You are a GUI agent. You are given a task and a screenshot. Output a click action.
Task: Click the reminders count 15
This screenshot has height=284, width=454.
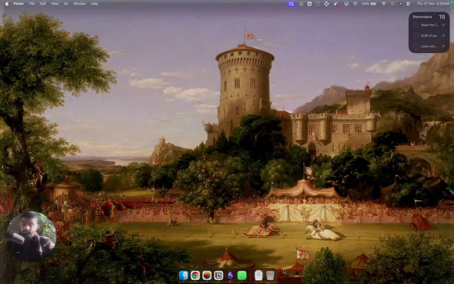[x=442, y=17]
